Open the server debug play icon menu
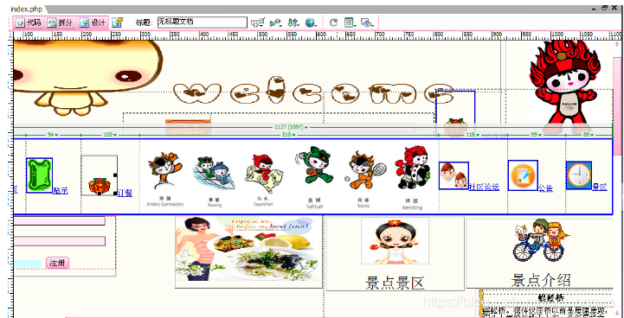Image resolution: width=624 pixels, height=318 pixels. 276,23
